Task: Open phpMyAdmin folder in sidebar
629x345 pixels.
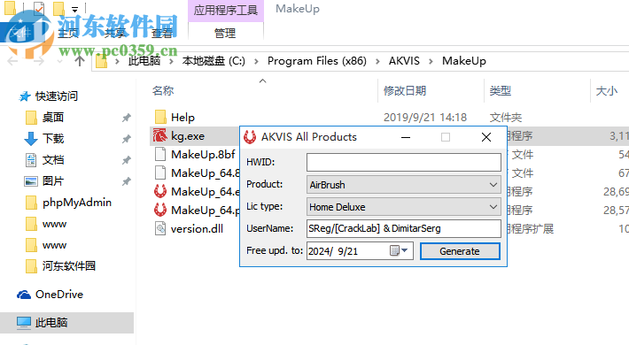Action: [77, 203]
